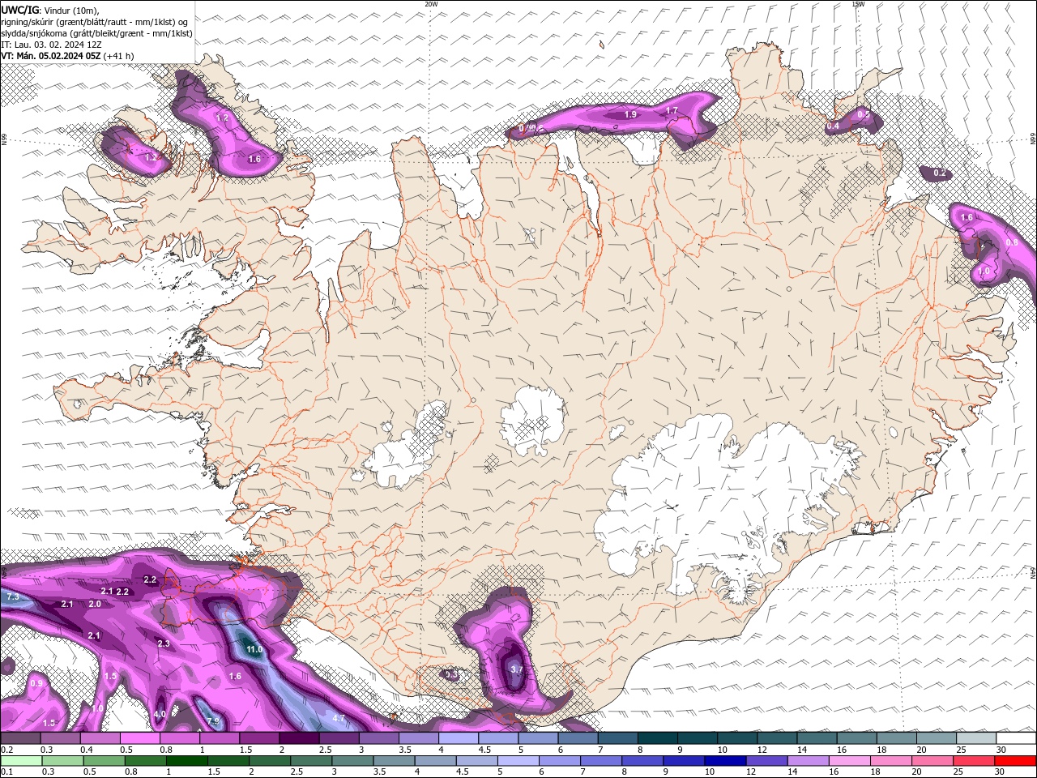
Task: Click the 7.9 value on the map
Action: (212, 720)
